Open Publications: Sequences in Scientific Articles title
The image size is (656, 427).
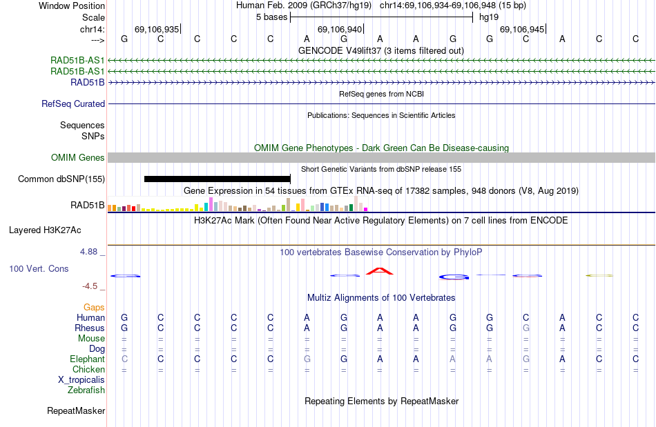click(x=381, y=115)
